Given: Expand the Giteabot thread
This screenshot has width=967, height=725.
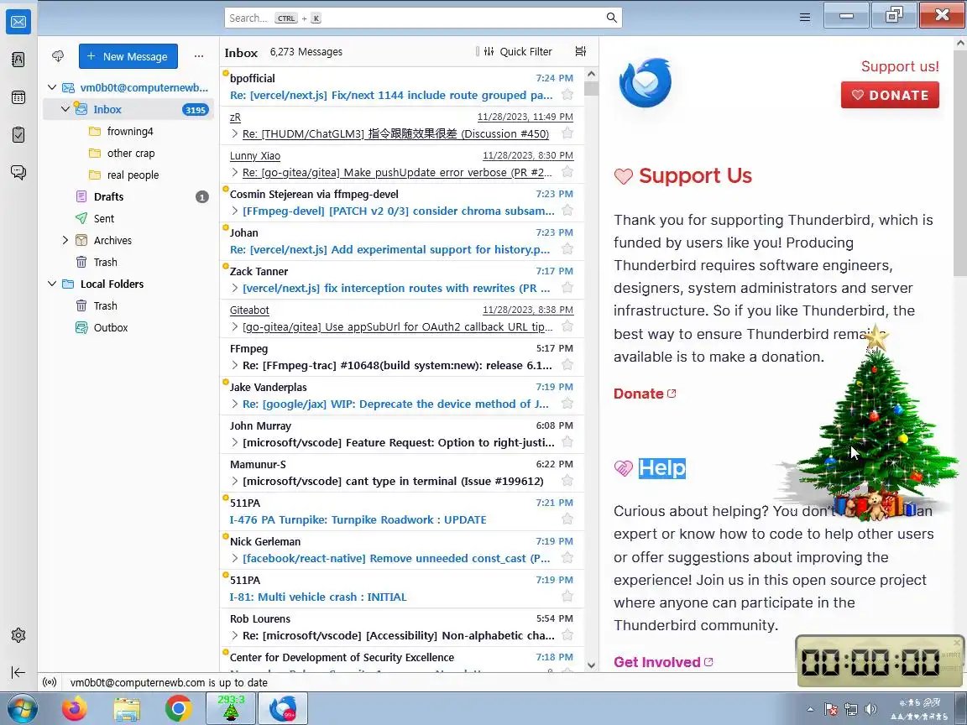Looking at the screenshot, I should tap(234, 326).
